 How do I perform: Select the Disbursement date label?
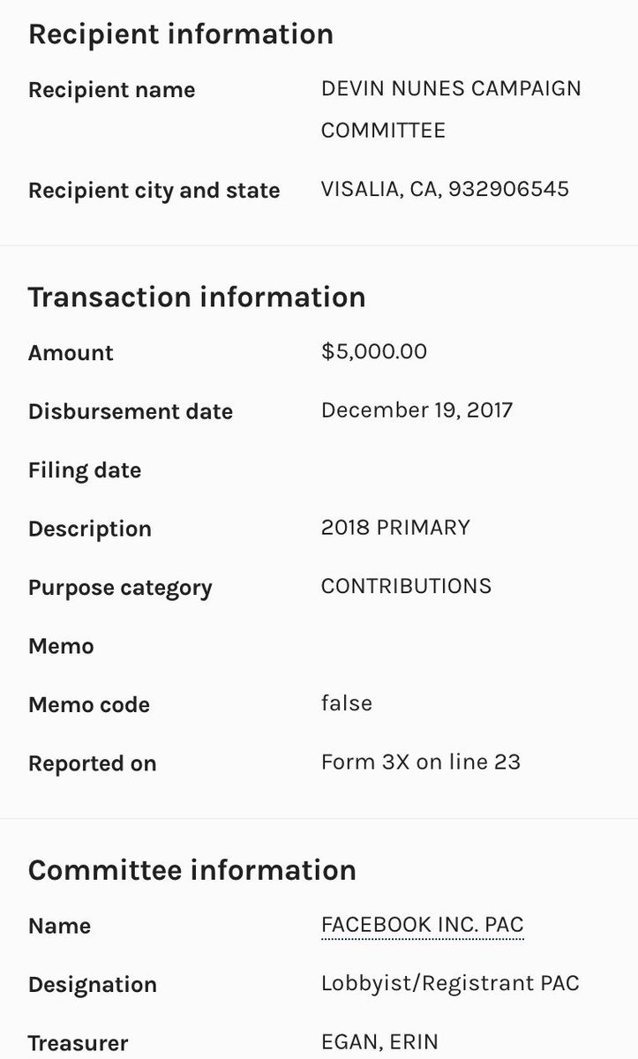click(x=131, y=412)
